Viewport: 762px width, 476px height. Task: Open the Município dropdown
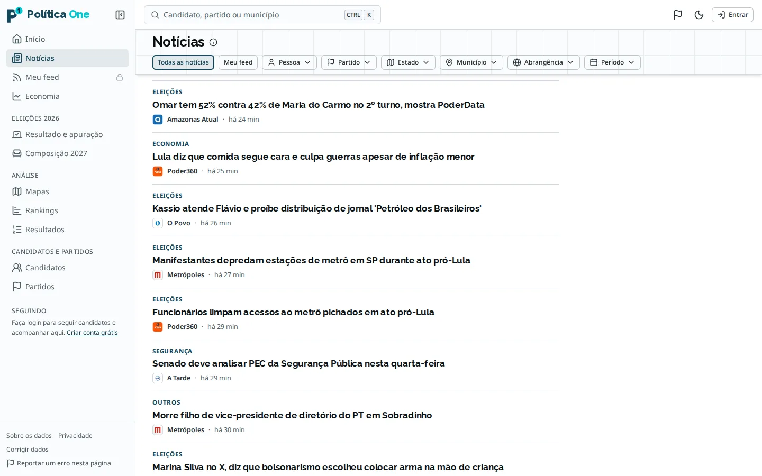471,62
